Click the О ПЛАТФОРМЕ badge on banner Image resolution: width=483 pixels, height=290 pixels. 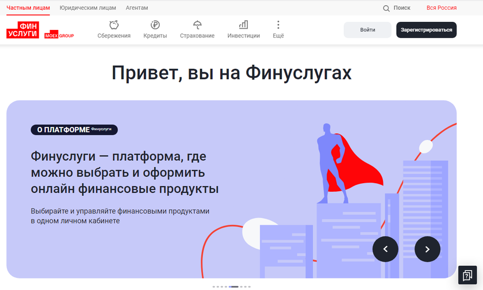point(74,130)
